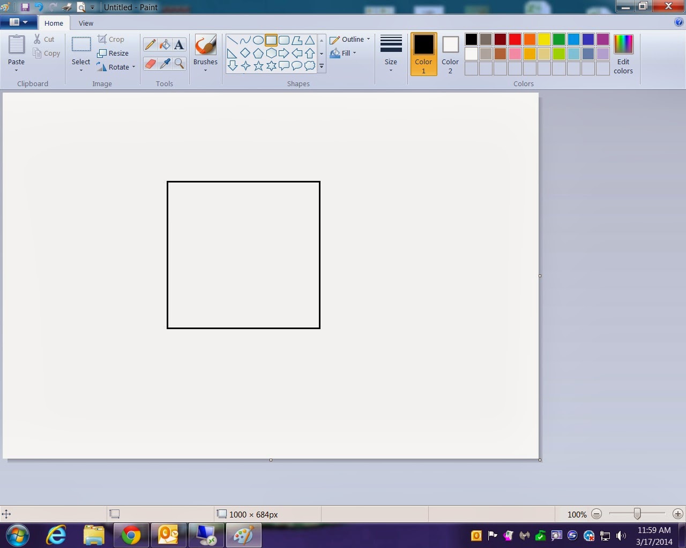
Task: Open the Outline dropdown
Action: (349, 39)
